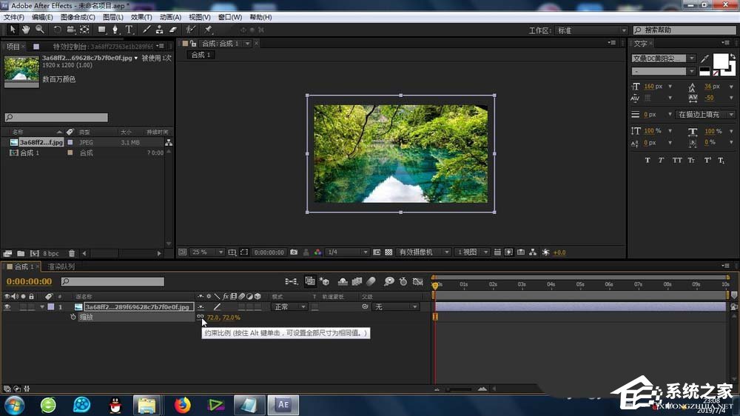Toggle the constrain proportions link for scale

pos(201,317)
